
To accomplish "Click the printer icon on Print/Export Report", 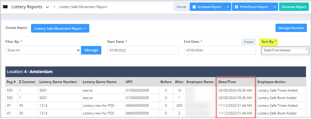I will pyautogui.click(x=237, y=7).
